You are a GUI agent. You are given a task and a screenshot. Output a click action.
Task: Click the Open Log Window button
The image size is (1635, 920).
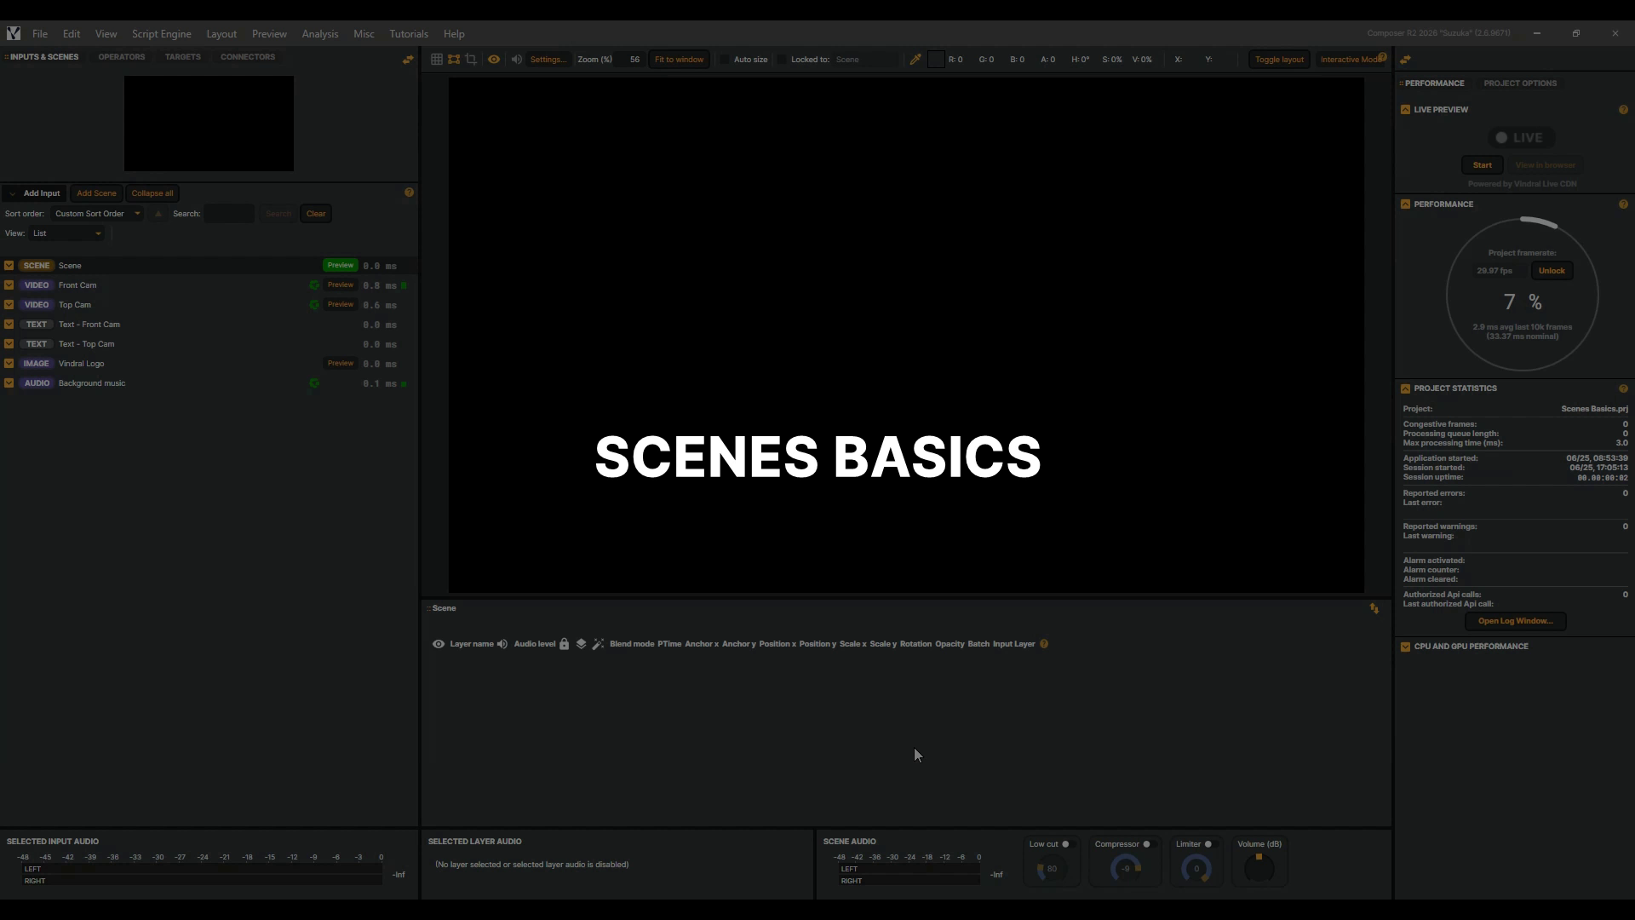[1515, 621]
